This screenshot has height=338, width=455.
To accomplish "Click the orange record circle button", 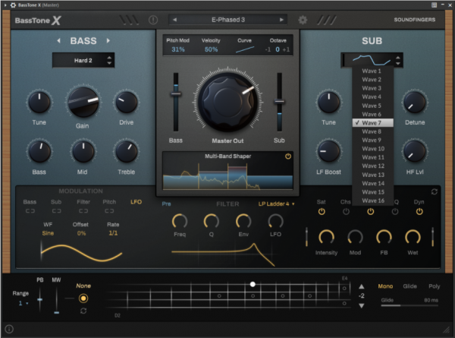I will coord(83,299).
